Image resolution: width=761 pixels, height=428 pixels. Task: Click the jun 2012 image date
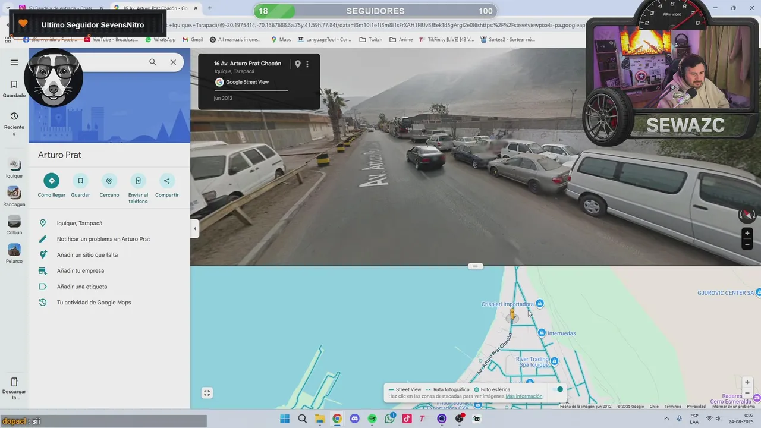coord(223,98)
